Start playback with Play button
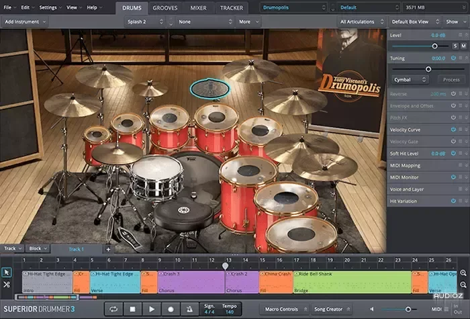470x319 pixels. [x=152, y=309]
